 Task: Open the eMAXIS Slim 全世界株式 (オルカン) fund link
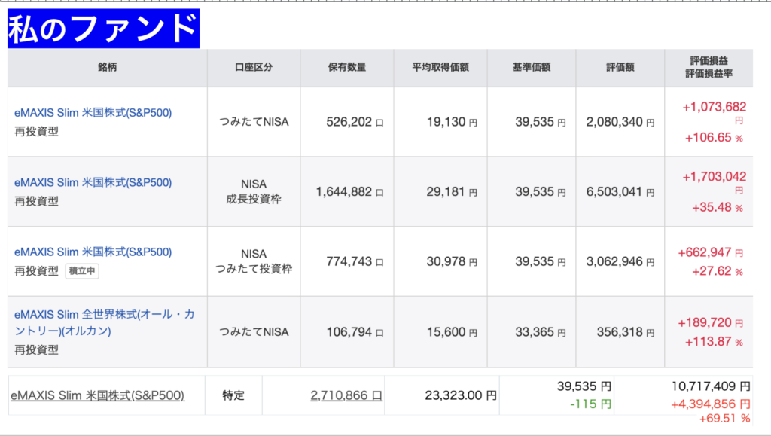104,322
